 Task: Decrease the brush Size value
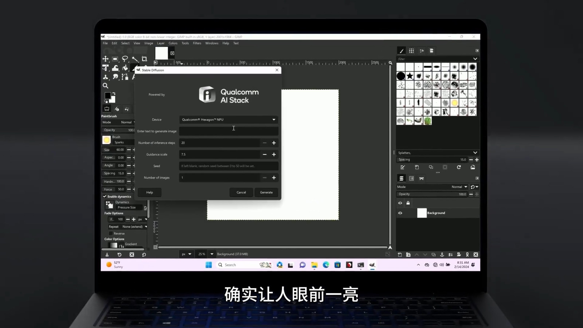coord(129,150)
